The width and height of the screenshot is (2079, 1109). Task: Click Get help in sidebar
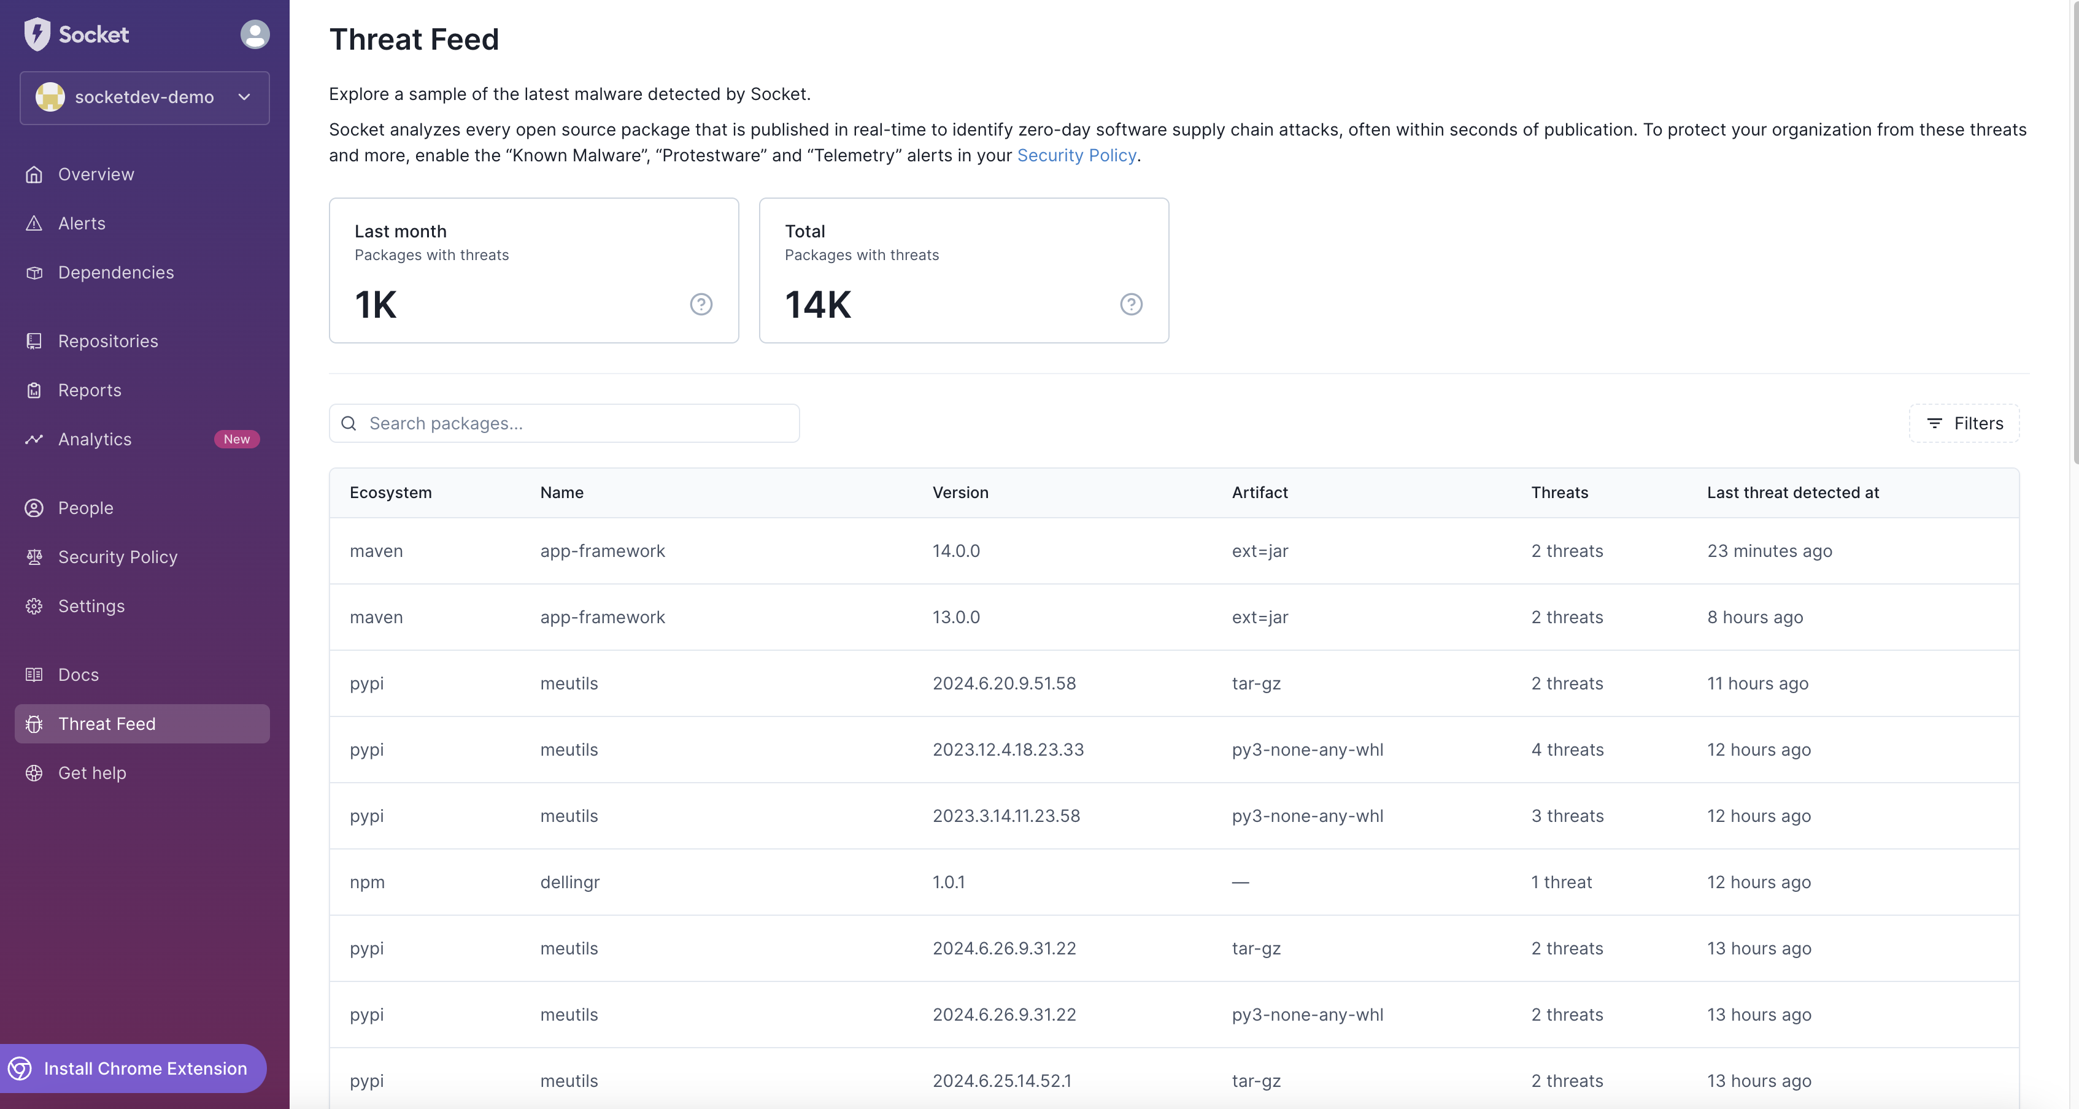[x=142, y=773]
